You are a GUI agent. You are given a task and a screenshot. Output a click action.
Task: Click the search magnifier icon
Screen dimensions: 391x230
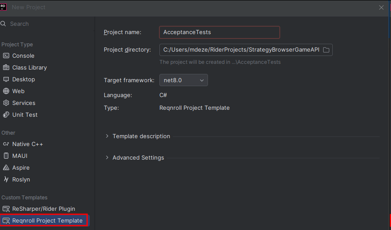[3, 24]
